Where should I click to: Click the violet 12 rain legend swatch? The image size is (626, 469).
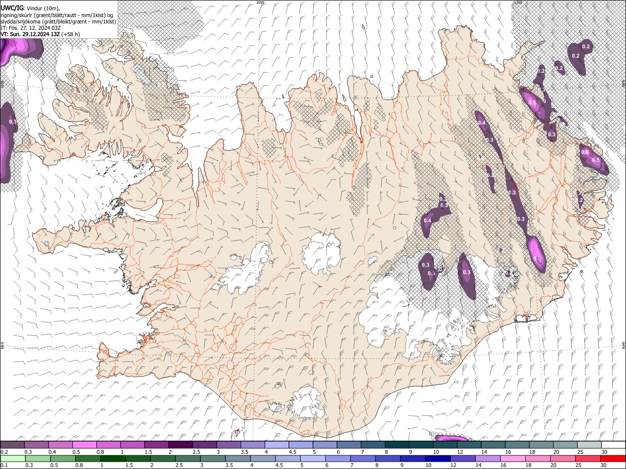(x=463, y=458)
